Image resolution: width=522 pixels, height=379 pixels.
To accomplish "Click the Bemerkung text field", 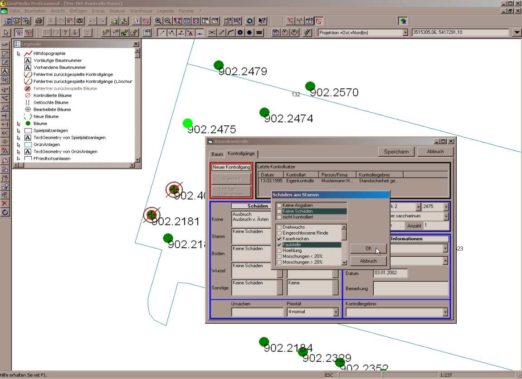I will tap(410, 288).
